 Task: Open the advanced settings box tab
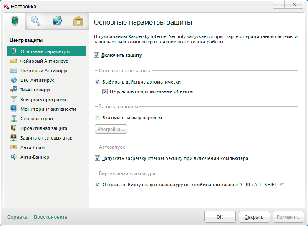click(78, 21)
